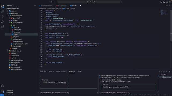Screen dimensions: 172x96
Task: Go back with the navigation arrow
Action: pyautogui.click(x=52, y=2)
